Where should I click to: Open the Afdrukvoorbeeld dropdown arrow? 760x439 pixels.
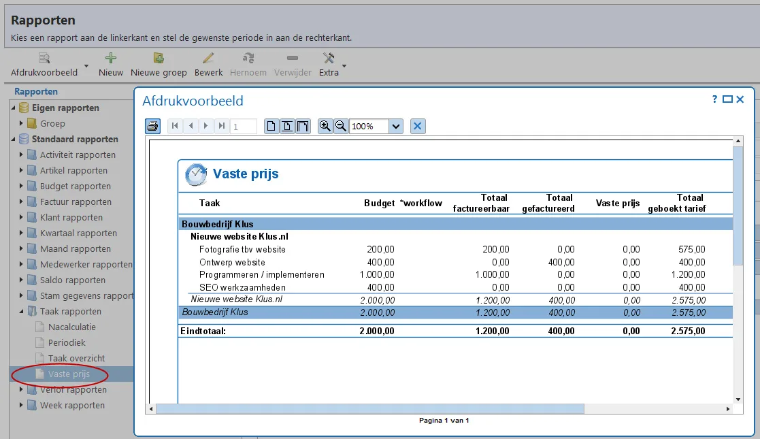pos(86,65)
